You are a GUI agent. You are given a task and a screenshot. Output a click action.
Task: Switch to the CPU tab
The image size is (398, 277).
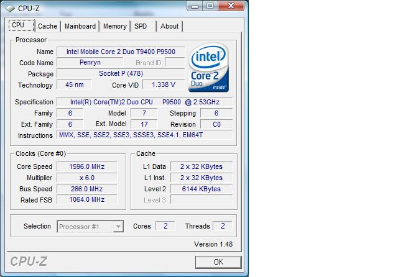(x=18, y=25)
